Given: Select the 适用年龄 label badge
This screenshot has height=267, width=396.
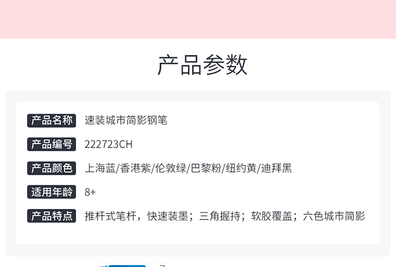Looking at the screenshot, I should (x=52, y=192).
